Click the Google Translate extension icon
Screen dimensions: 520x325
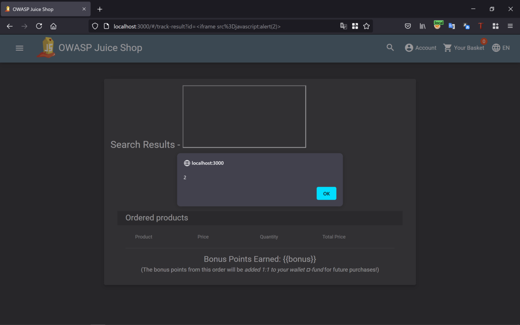(452, 26)
